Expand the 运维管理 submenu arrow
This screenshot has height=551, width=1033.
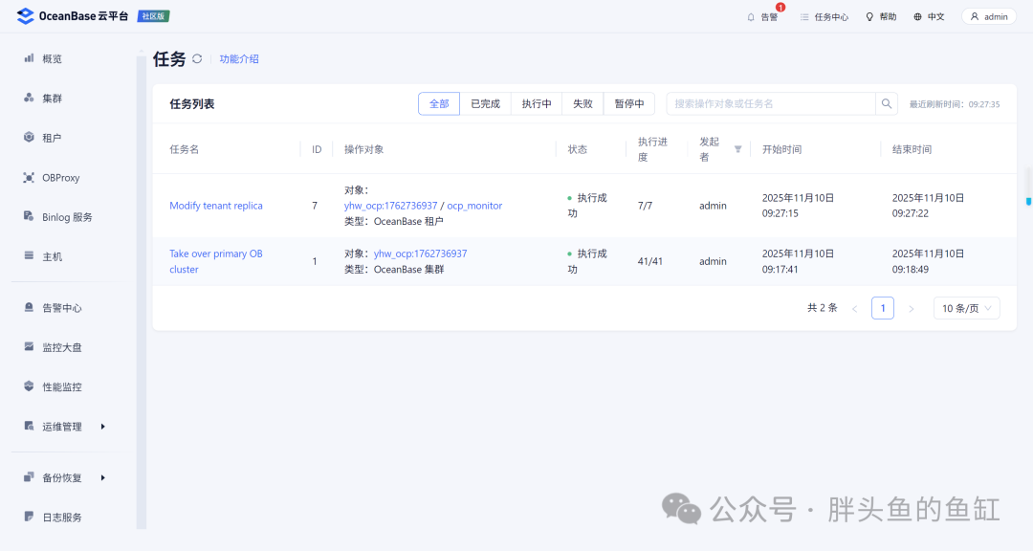pyautogui.click(x=102, y=427)
